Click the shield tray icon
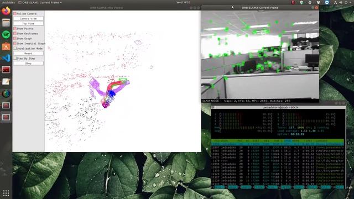 [301, 2]
